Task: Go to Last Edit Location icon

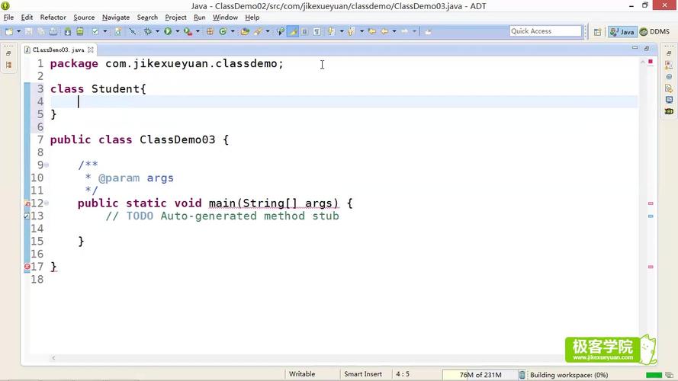Action: pyautogui.click(x=371, y=31)
